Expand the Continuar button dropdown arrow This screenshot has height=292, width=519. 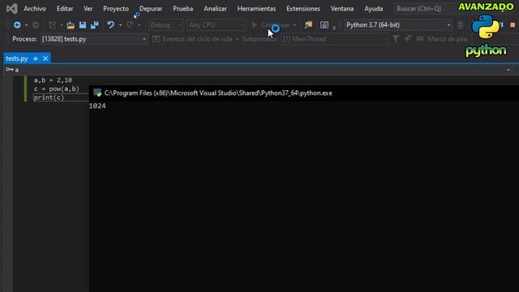[294, 25]
